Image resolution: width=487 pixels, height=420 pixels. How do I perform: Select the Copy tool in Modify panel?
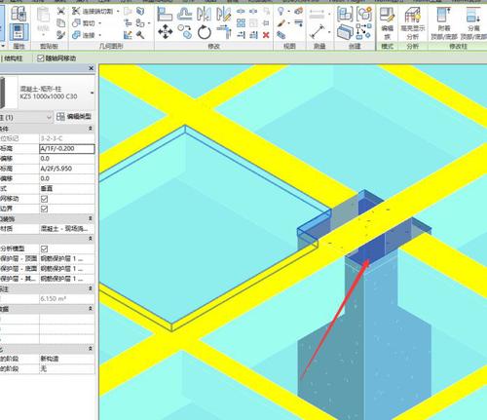[x=185, y=32]
